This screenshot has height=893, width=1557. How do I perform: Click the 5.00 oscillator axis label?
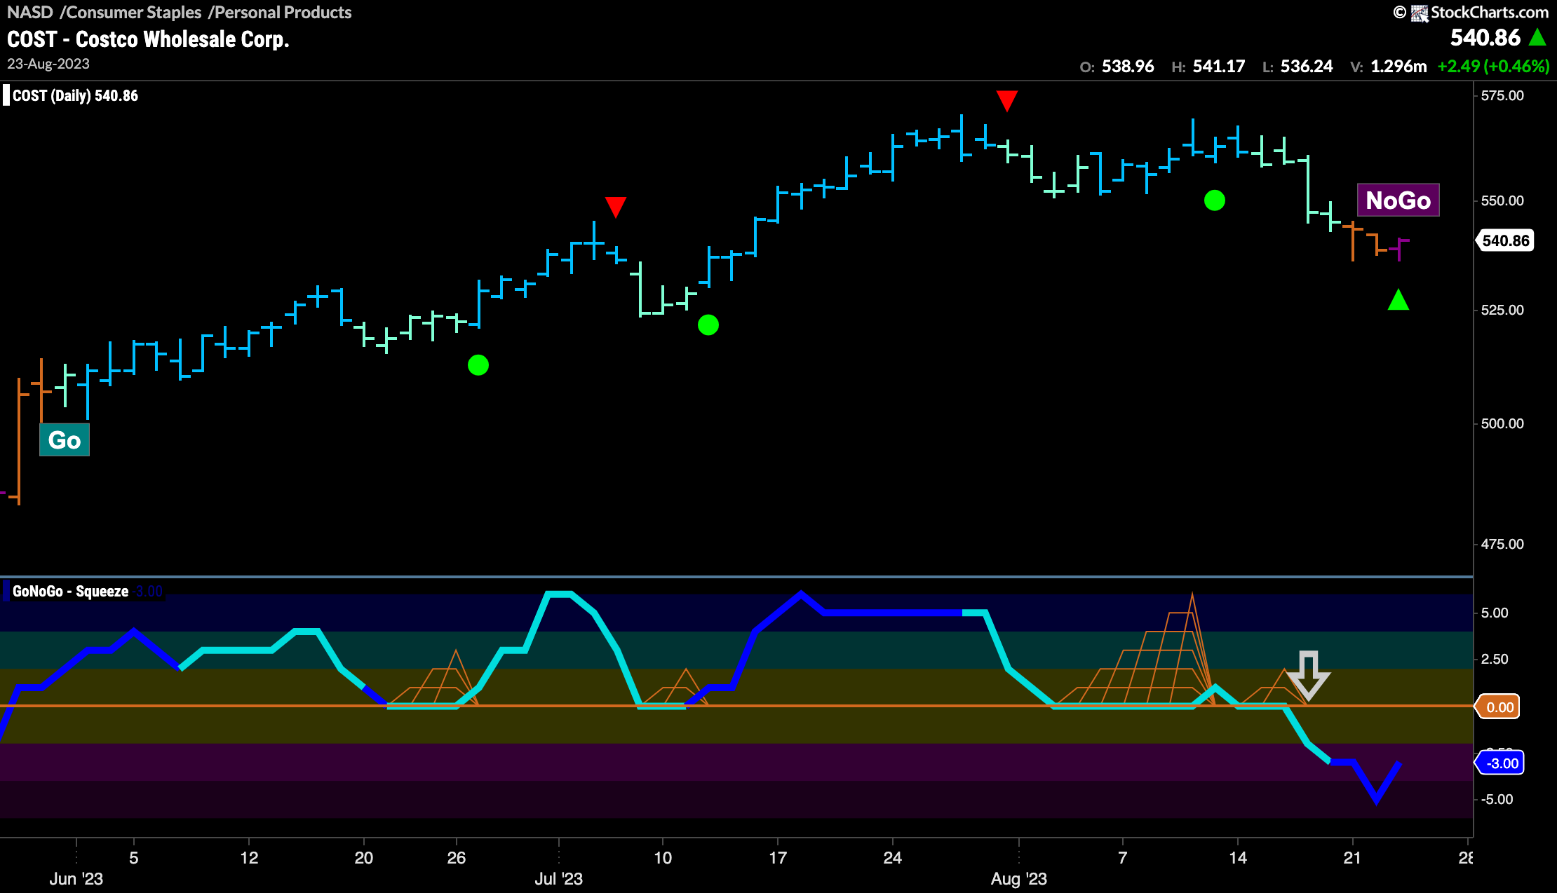[x=1495, y=613]
